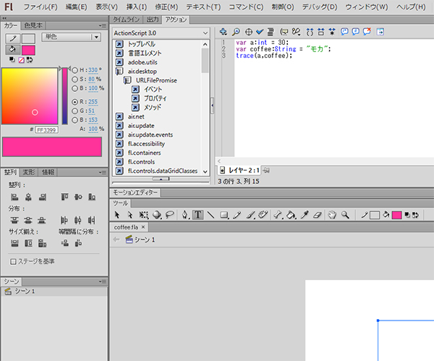The image size is (434, 361).
Task: Select the Eraser tool
Action: point(318,215)
